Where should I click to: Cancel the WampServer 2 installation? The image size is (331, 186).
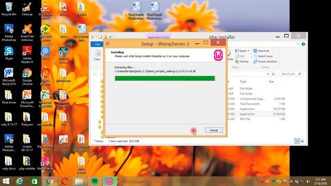[214, 130]
